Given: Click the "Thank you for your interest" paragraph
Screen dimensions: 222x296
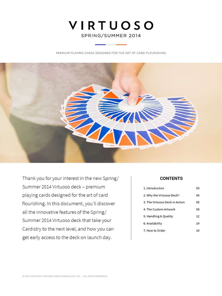Looking at the screenshot, I should coord(70,208).
